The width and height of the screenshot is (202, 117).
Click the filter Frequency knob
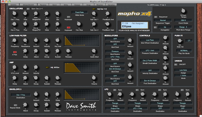(14, 40)
